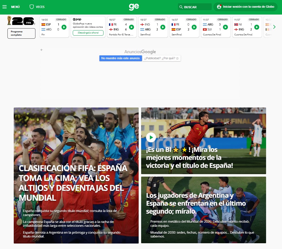This screenshot has height=249, width=282.
Task: Click the ¡Descárgalo ahora! button
Action: click(x=88, y=33)
